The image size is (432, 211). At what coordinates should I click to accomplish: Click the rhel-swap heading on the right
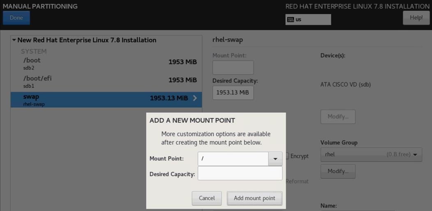pos(228,40)
